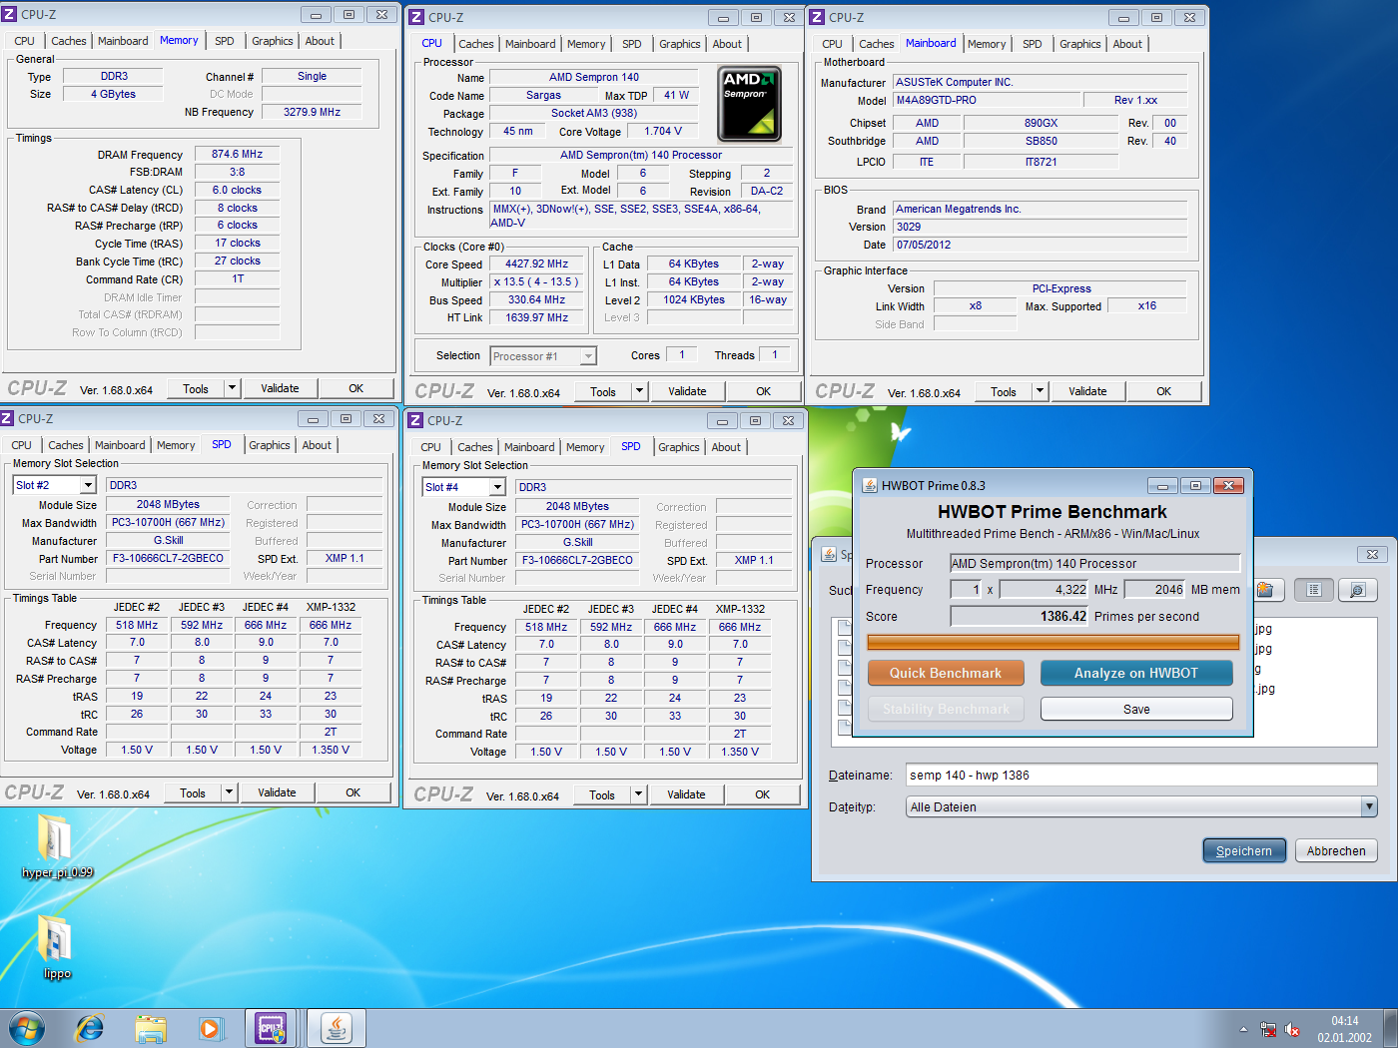Open Graphics tab in CPU-Z CPU window

pos(679,44)
